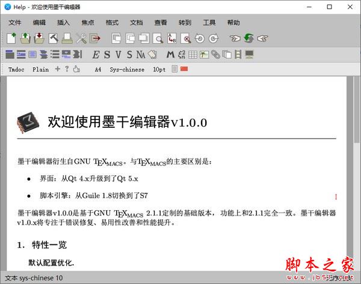Click the hammer build icon
361x284 pixels.
click(x=54, y=38)
